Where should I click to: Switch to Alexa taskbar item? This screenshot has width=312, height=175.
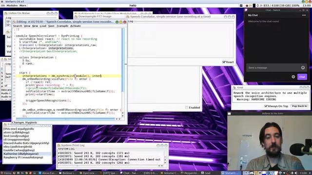click(47, 173)
